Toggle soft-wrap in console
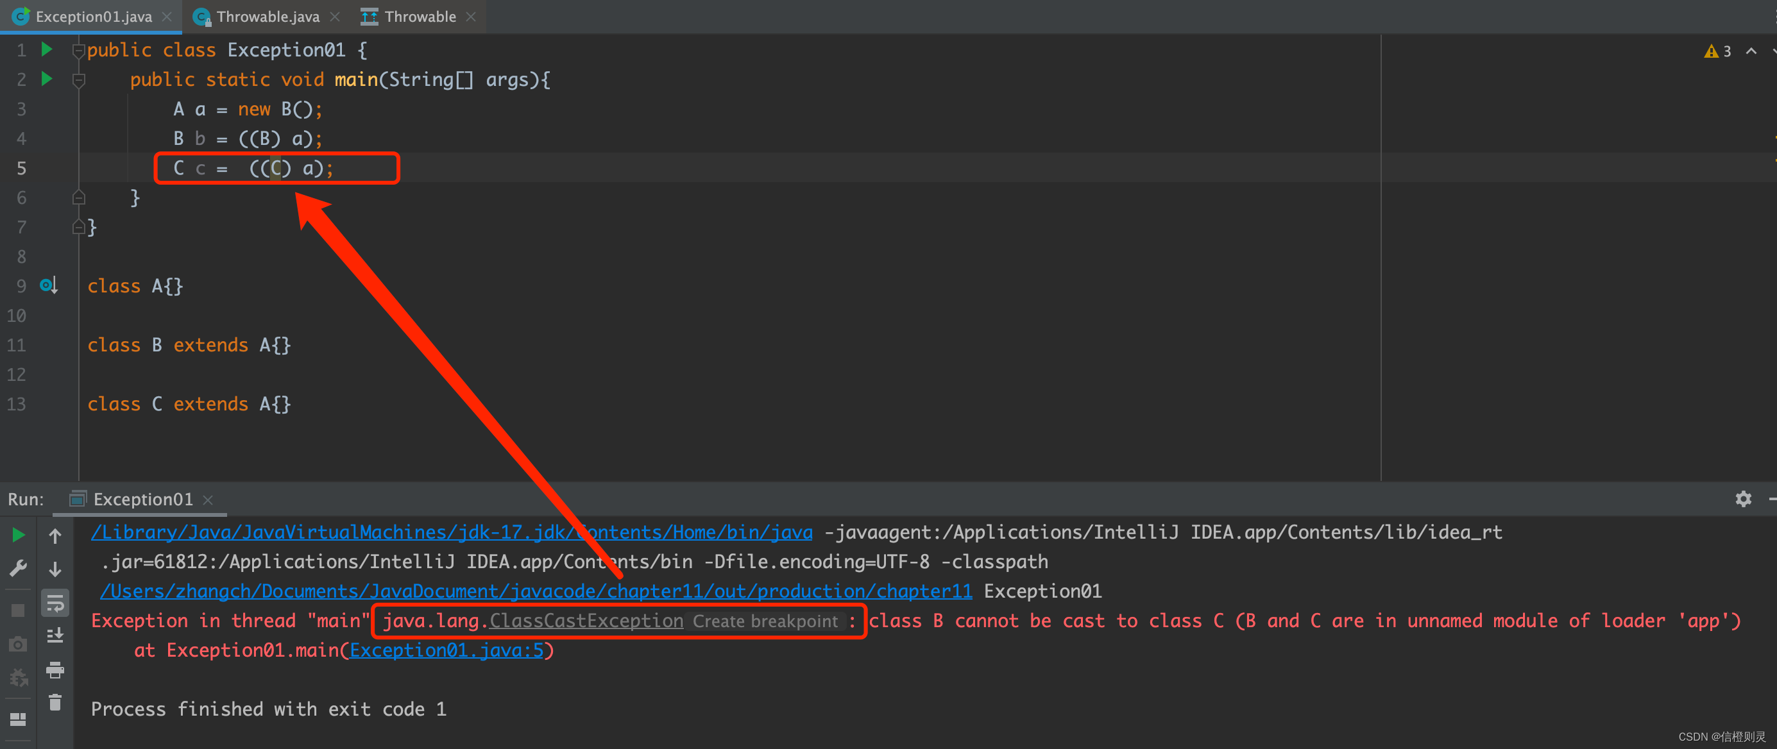 (55, 603)
